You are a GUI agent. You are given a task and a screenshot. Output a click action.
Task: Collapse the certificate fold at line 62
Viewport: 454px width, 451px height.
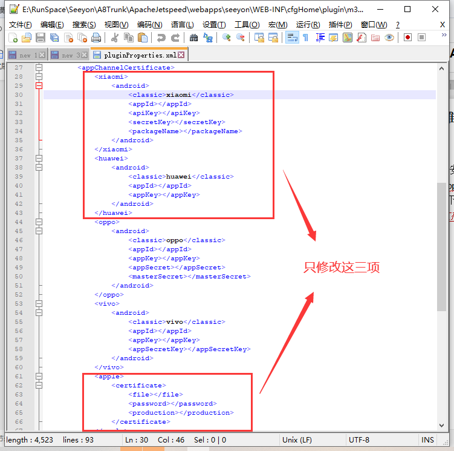click(x=39, y=386)
